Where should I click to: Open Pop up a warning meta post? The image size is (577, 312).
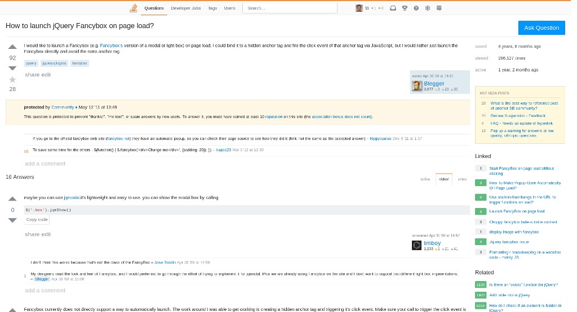click(x=522, y=133)
